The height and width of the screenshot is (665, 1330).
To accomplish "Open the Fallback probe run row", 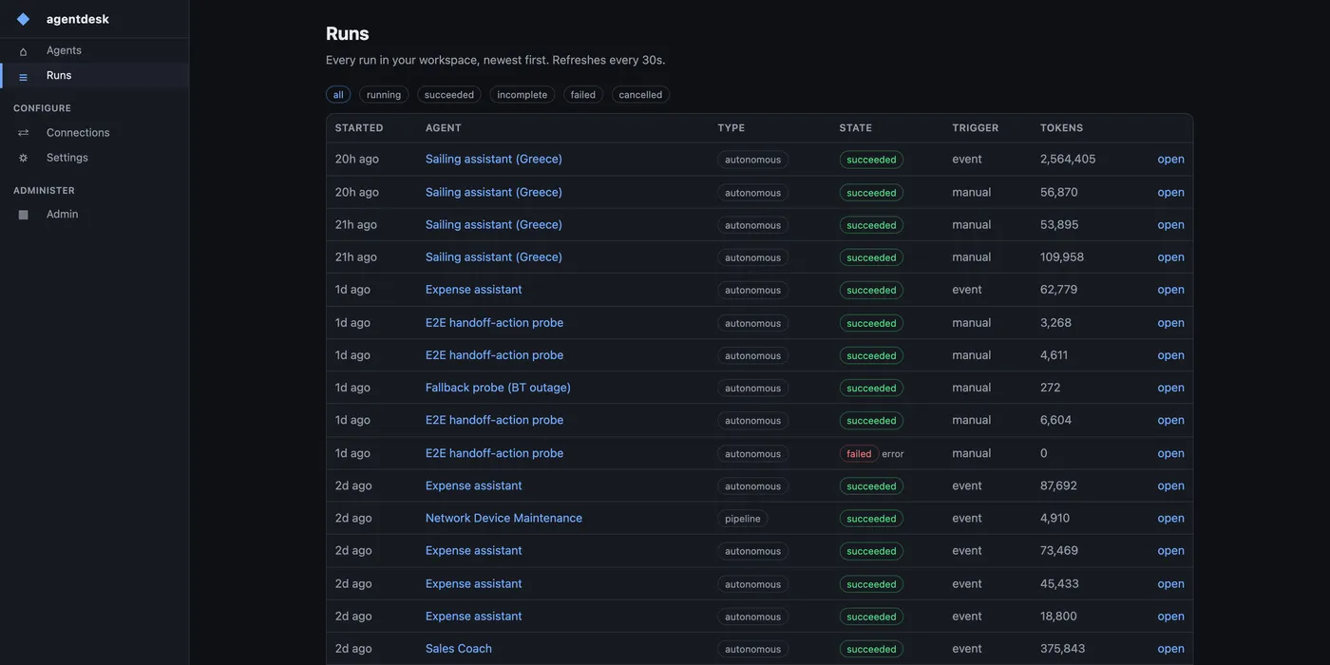I will [1170, 387].
